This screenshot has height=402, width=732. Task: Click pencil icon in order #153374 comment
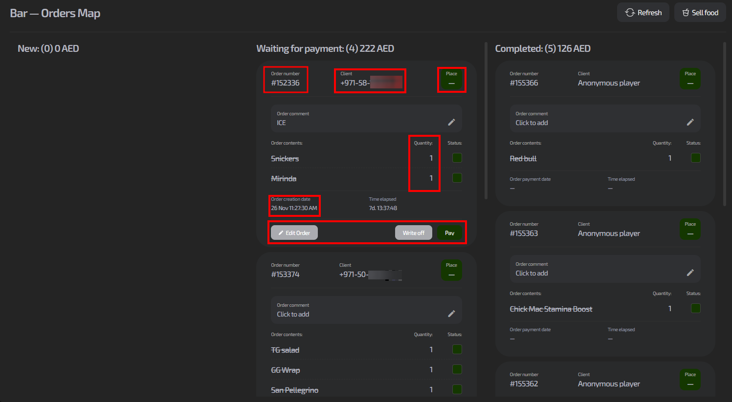tap(451, 314)
